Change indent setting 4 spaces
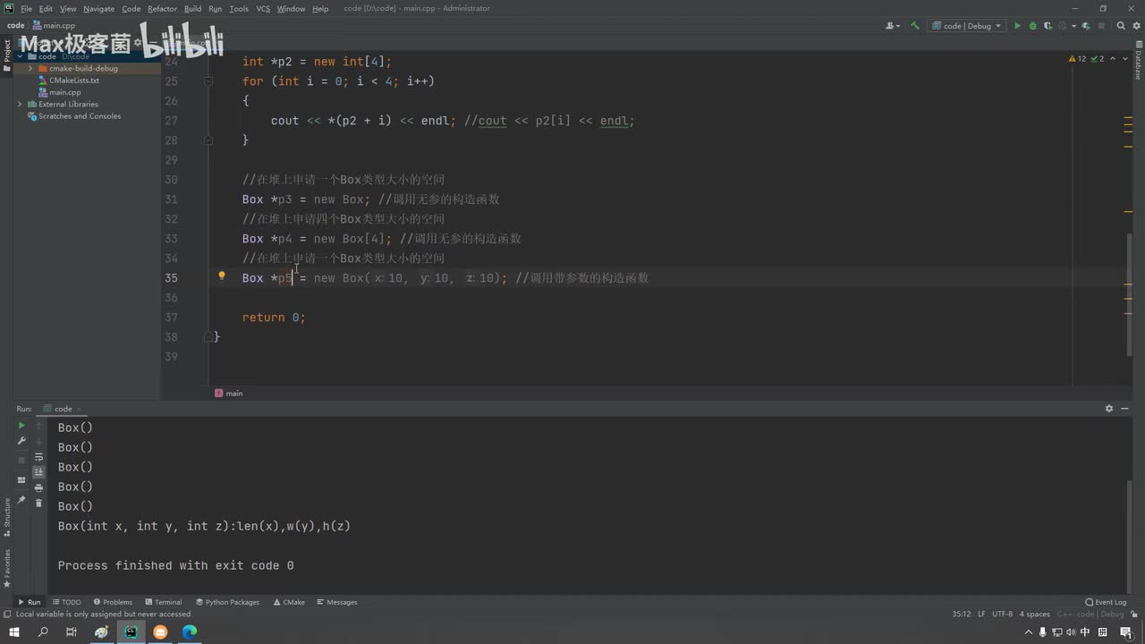The height and width of the screenshot is (644, 1145). point(1035,614)
